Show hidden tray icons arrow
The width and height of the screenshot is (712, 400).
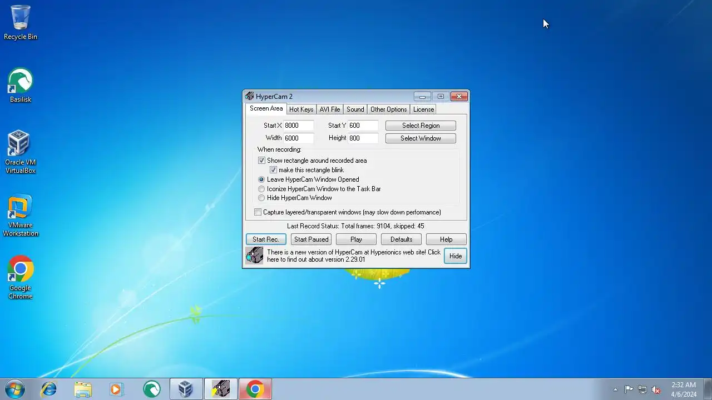[x=615, y=389]
